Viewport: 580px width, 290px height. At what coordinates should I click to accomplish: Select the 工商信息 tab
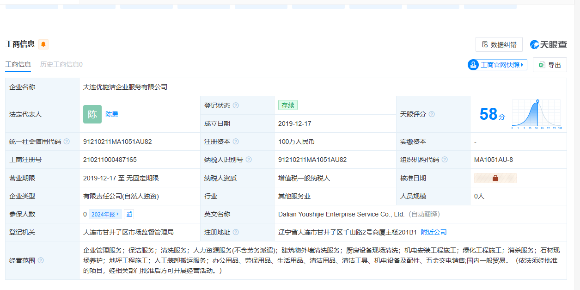pos(18,64)
